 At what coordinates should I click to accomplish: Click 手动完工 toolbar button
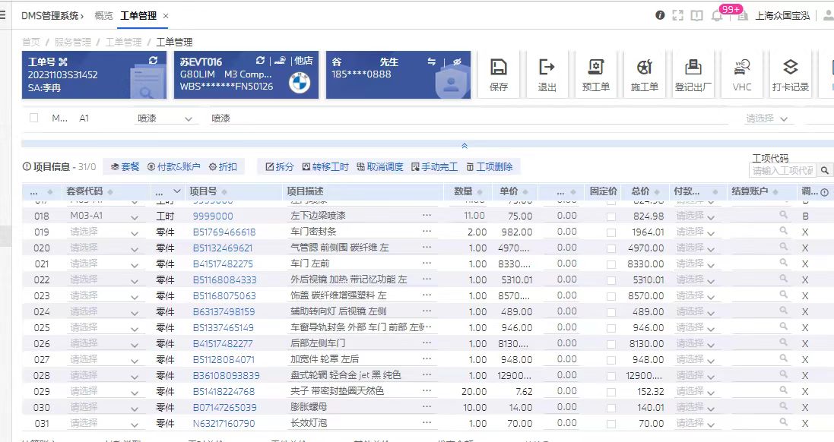435,167
